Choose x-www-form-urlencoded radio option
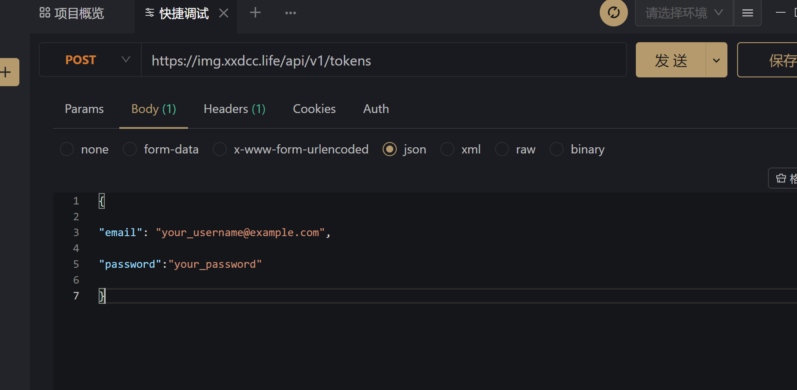 pyautogui.click(x=220, y=149)
